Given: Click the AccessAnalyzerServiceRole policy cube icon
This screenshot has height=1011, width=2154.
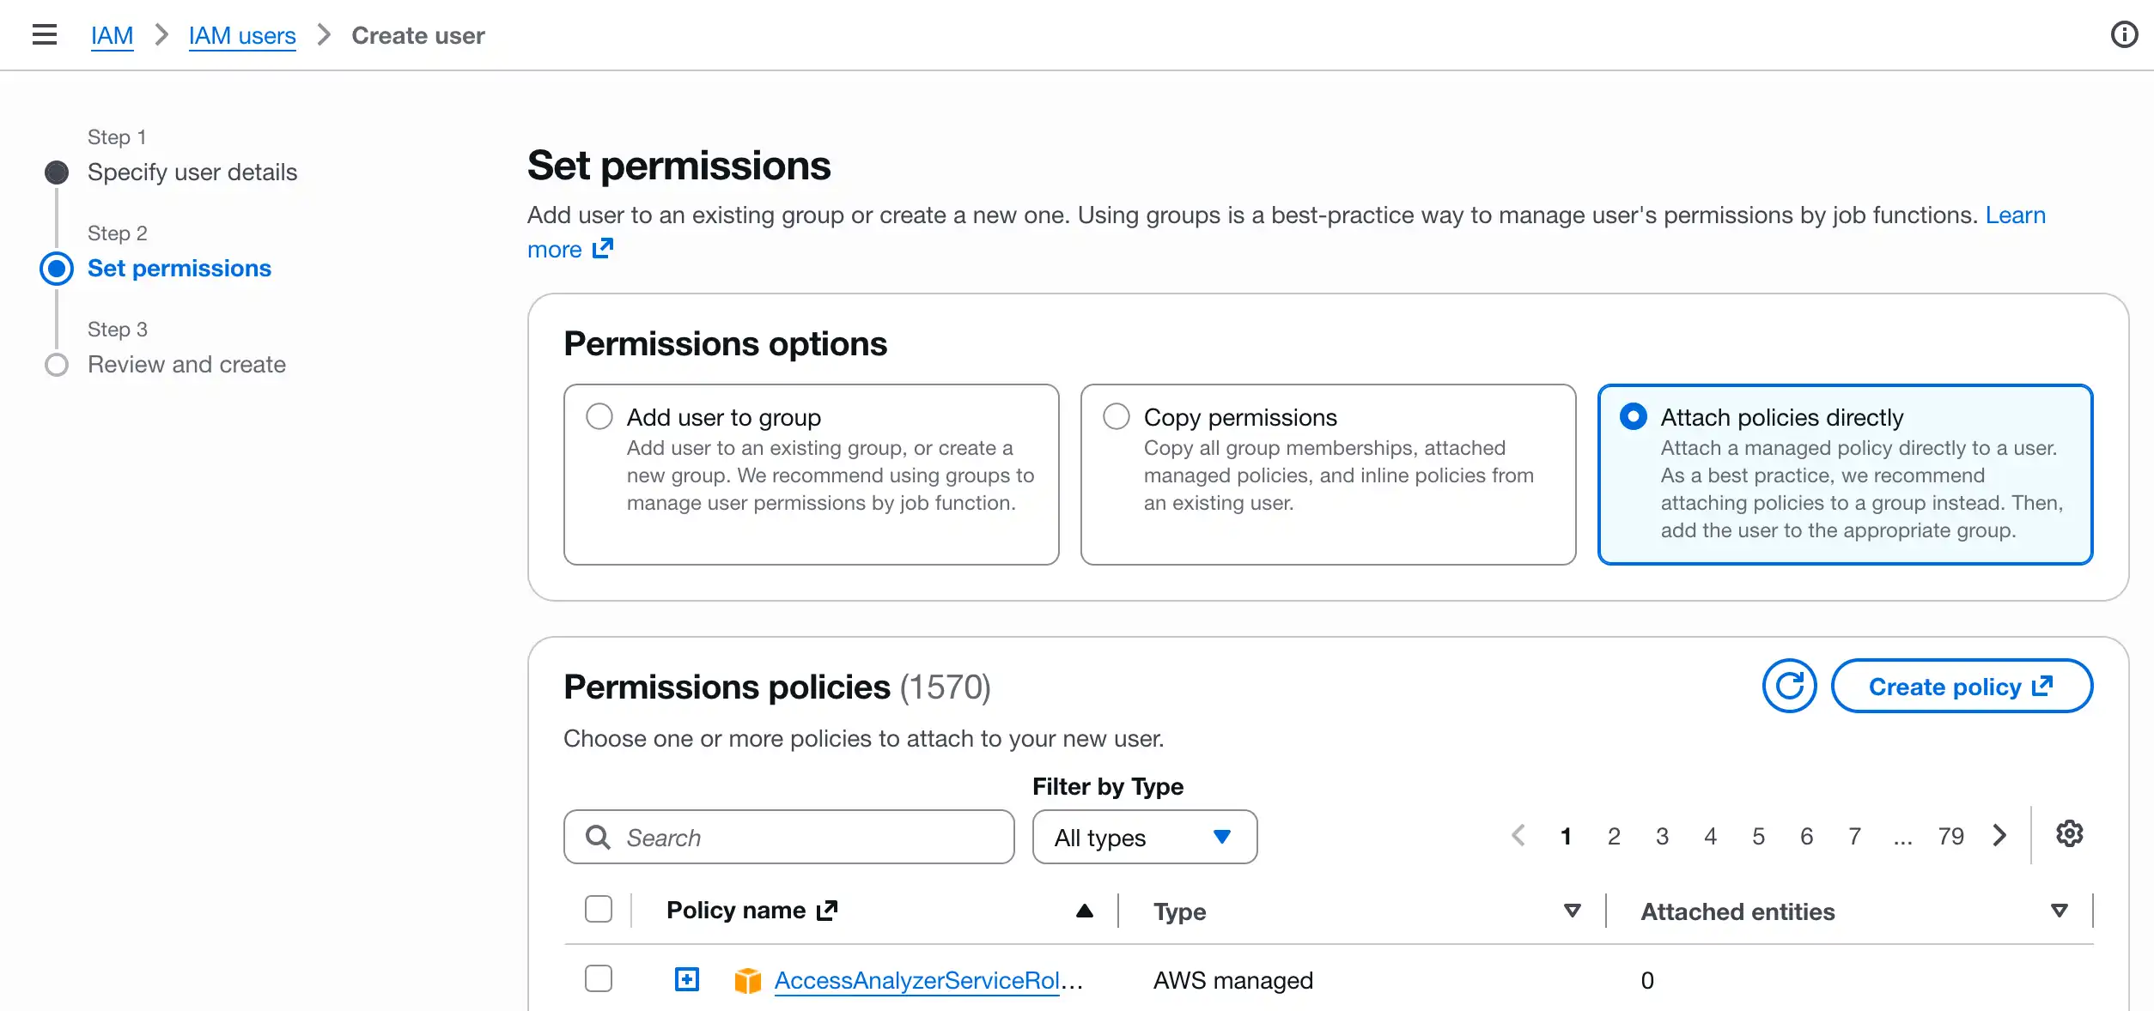Looking at the screenshot, I should [748, 980].
